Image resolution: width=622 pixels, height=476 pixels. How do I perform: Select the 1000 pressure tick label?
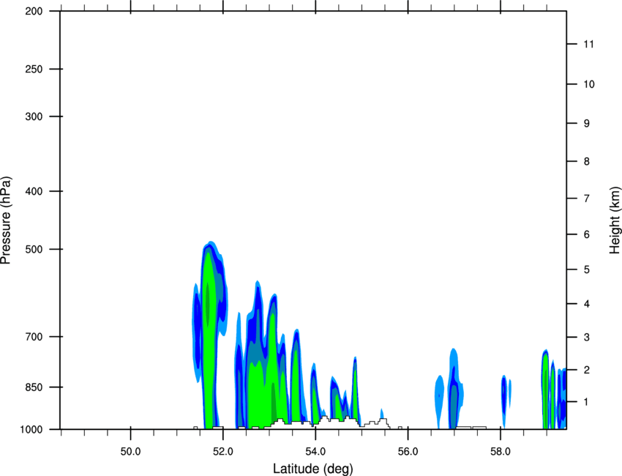[x=31, y=429]
